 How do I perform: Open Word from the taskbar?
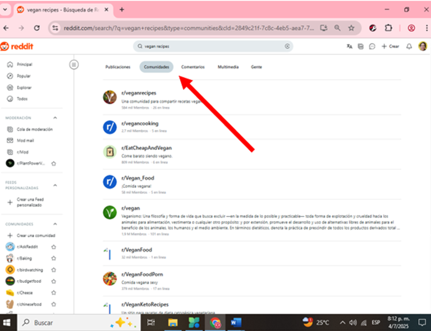point(236,323)
